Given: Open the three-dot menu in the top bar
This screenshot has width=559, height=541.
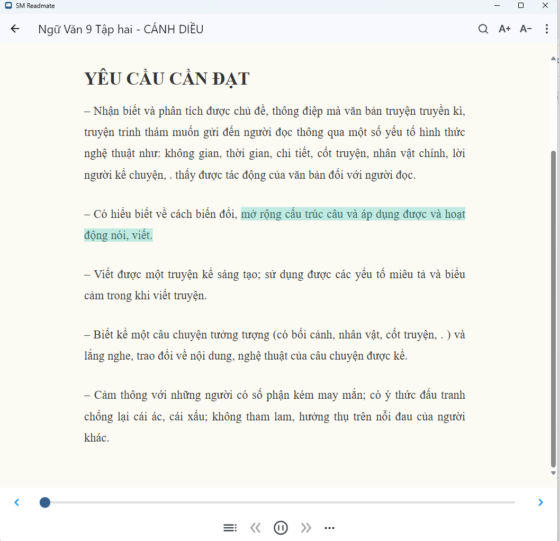Looking at the screenshot, I should [x=546, y=29].
